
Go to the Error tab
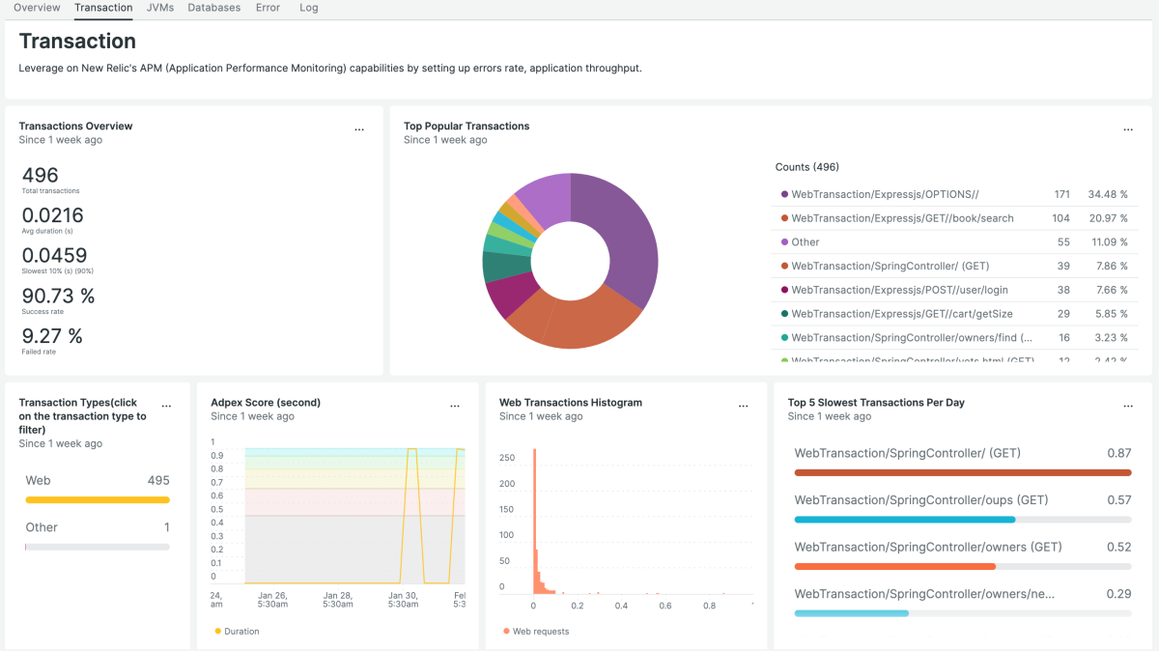pos(268,8)
